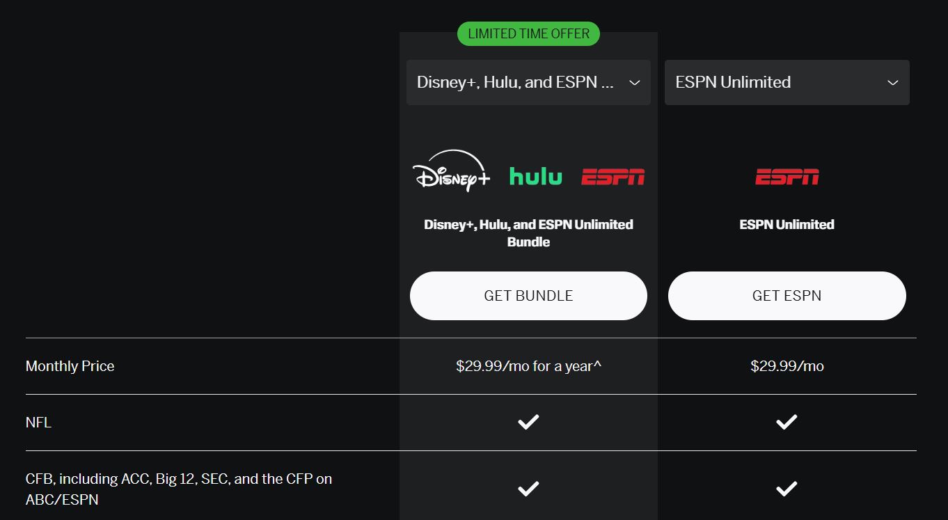
Task: Click the GET ESPN button
Action: [x=787, y=295]
